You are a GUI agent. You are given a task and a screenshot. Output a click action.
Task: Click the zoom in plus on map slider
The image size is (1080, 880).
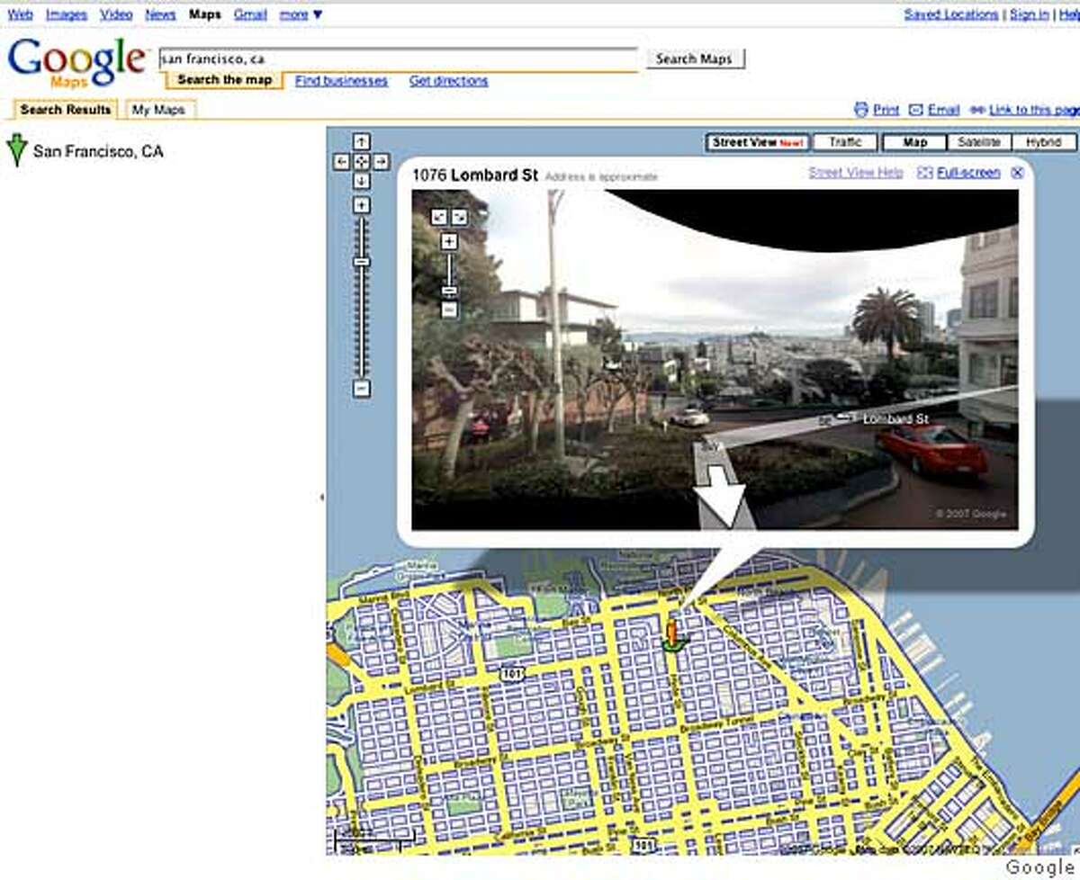pos(363,205)
